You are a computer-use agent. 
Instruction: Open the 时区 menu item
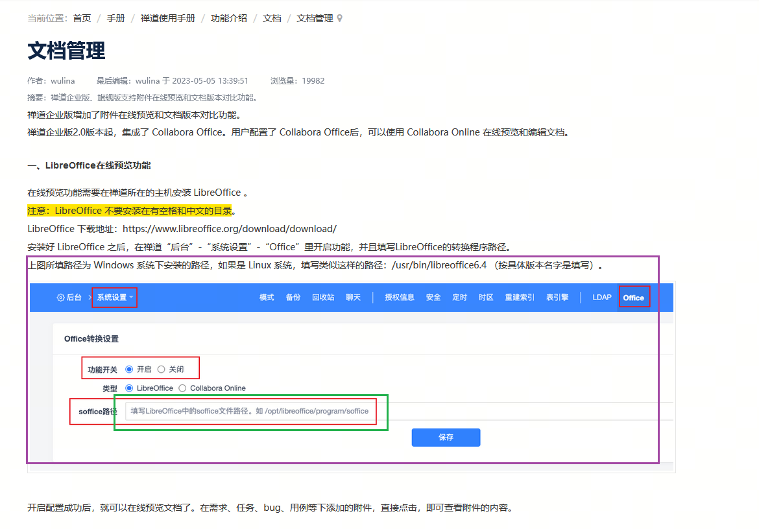486,298
